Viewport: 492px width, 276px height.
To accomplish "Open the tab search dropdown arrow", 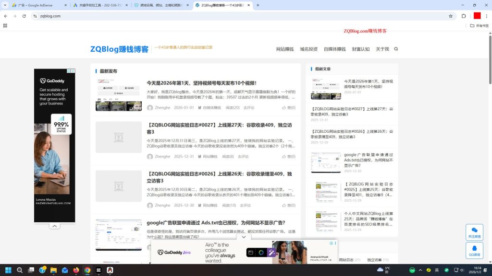I will [x=5, y=5].
